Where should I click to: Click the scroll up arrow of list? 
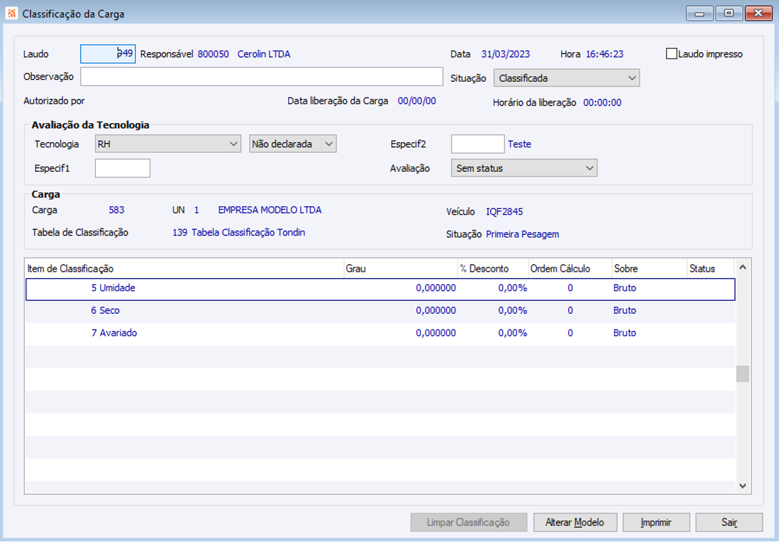743,267
